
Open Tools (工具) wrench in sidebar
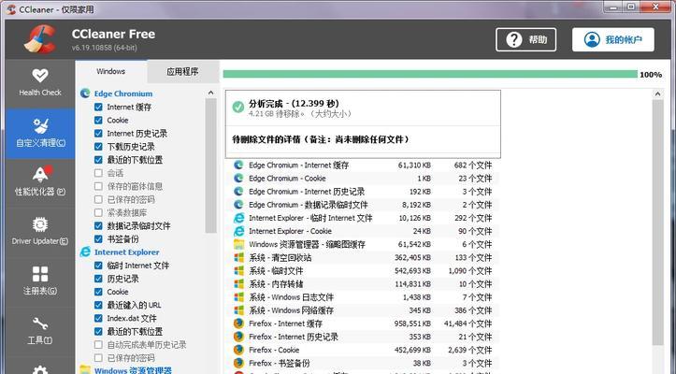point(40,330)
